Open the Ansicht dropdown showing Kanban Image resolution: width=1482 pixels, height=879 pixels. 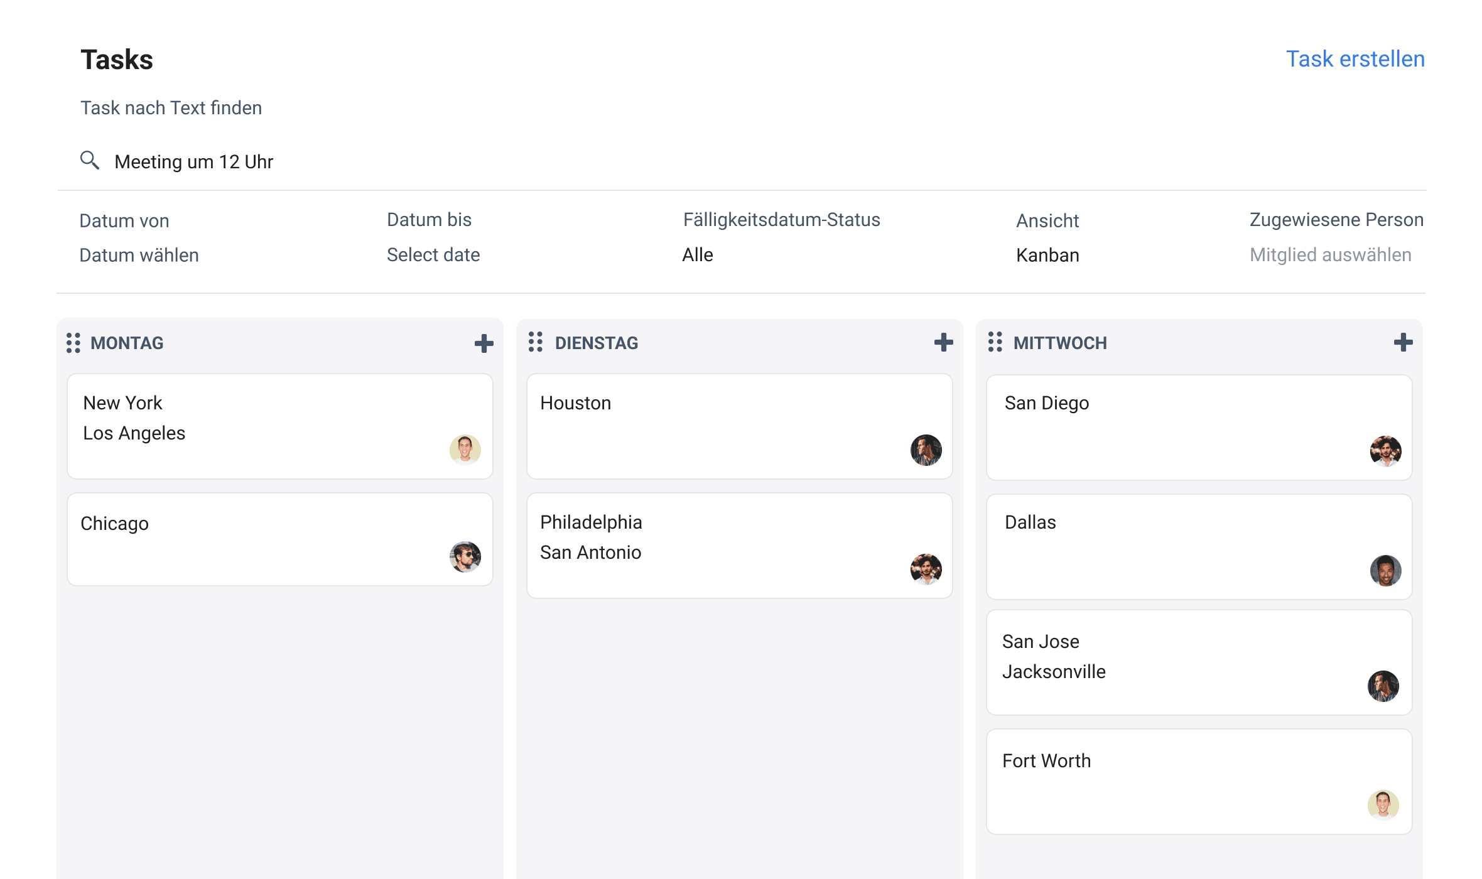(x=1047, y=255)
